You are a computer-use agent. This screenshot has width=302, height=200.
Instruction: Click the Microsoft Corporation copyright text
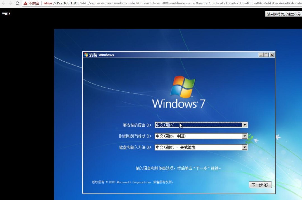pyautogui.click(x=133, y=182)
